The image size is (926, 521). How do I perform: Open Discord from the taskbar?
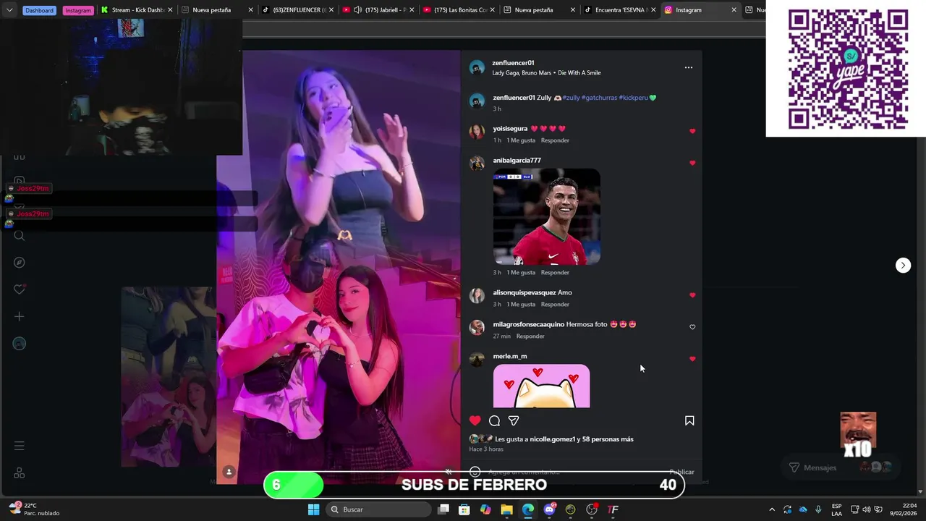pyautogui.click(x=550, y=509)
